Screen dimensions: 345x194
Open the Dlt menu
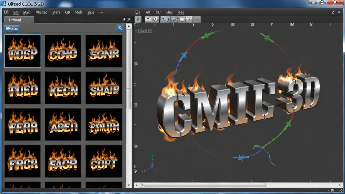[6, 12]
